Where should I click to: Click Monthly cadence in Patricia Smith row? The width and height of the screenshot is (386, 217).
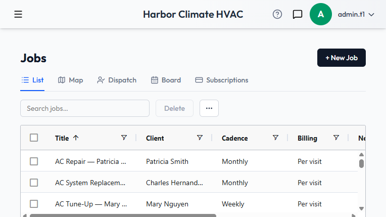pos(235,162)
